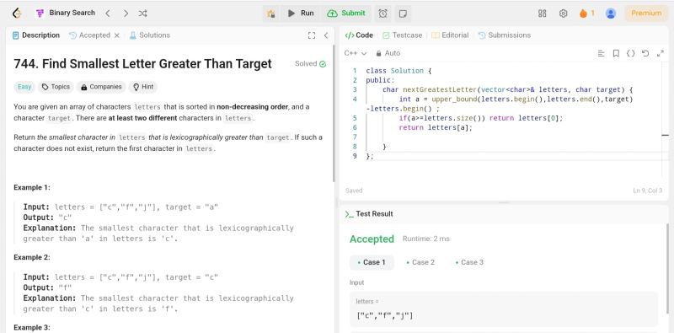This screenshot has height=333, width=674.
Task: Click the curly braces icon
Action: point(630,53)
